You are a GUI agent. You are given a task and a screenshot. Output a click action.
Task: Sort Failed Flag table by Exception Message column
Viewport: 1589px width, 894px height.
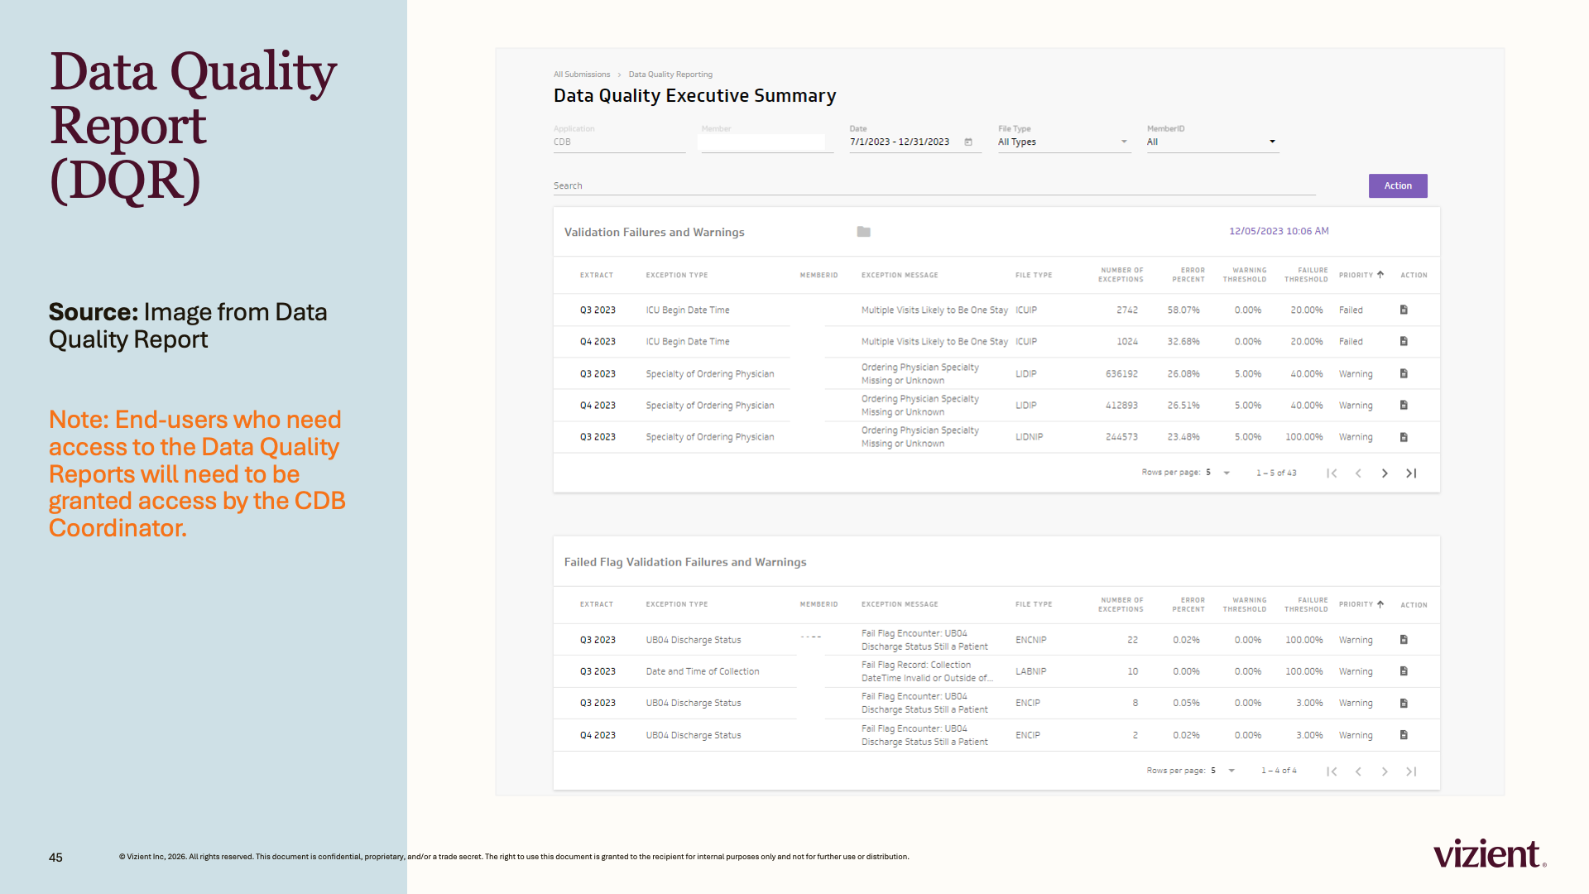click(x=900, y=605)
